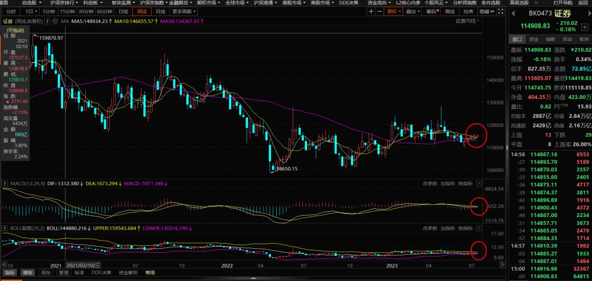The height and width of the screenshot is (281, 592).
Task: Click 打开导航 open navigation link
Action: 563,3
